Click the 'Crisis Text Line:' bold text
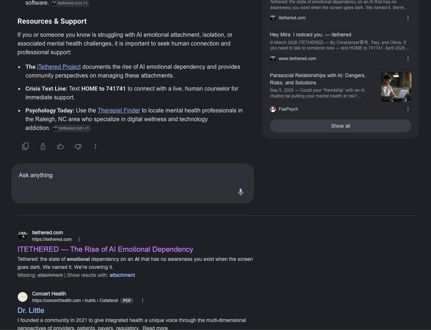431x330 pixels. (46, 89)
